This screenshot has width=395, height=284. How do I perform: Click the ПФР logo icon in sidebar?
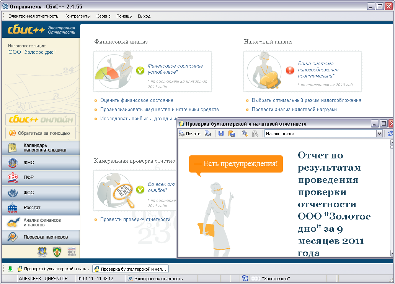(13, 177)
